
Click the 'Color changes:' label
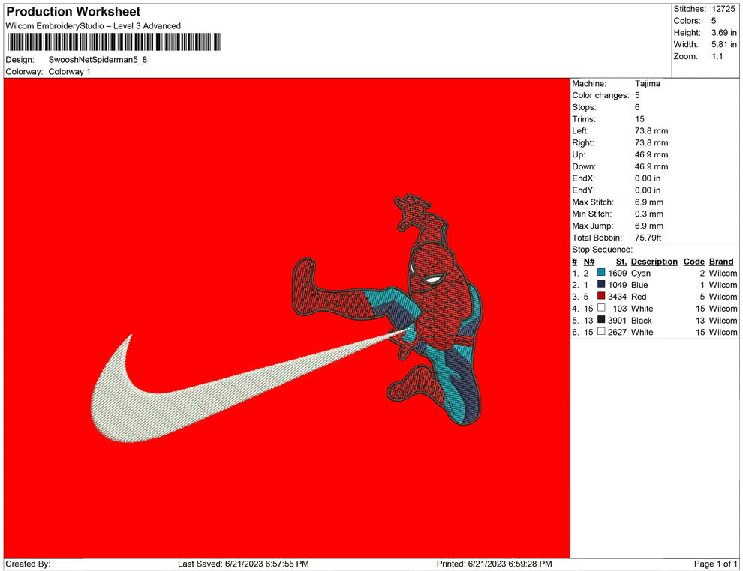click(600, 95)
